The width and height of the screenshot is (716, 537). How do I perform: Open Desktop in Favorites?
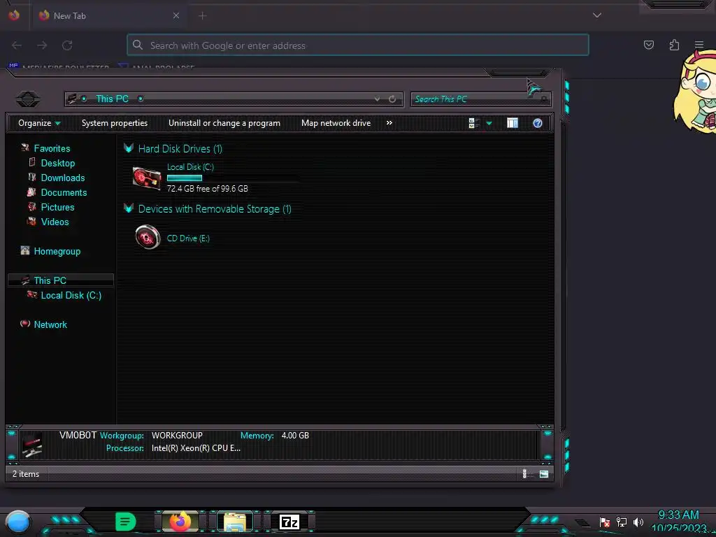coord(58,163)
